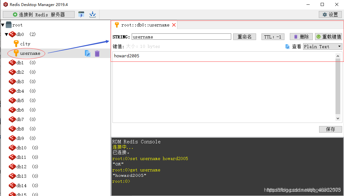The width and height of the screenshot is (344, 196).
Task: Click the value editor scroll up arrow
Action: [x=338, y=56]
